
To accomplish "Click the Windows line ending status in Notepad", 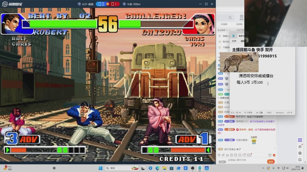I will (280, 113).
